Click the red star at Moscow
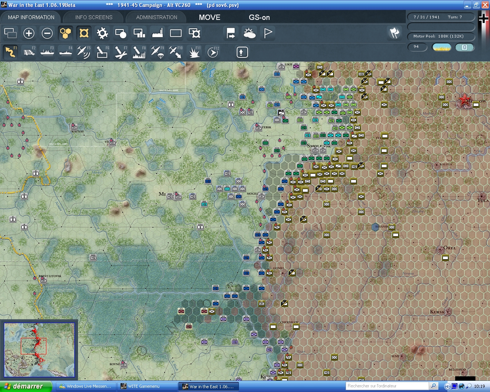Screen dimensions: 490x392 465,100
